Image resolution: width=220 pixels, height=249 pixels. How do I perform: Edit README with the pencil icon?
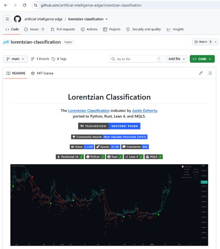click(201, 73)
